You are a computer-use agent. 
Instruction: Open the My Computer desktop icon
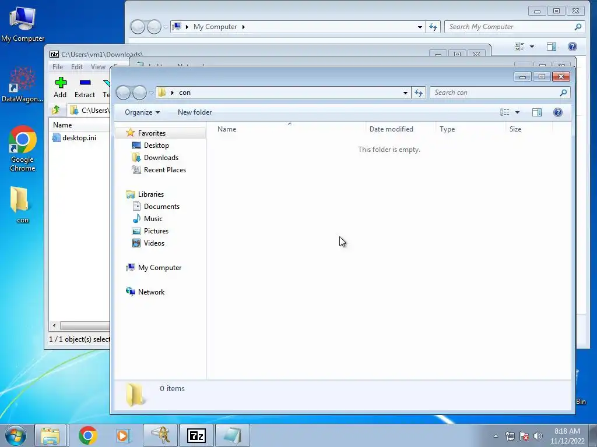click(x=23, y=23)
